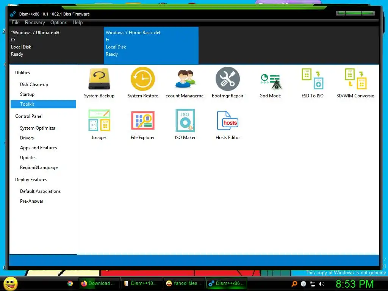
Task: Click the Dism++ gear icon in title bar
Action: coord(13,14)
